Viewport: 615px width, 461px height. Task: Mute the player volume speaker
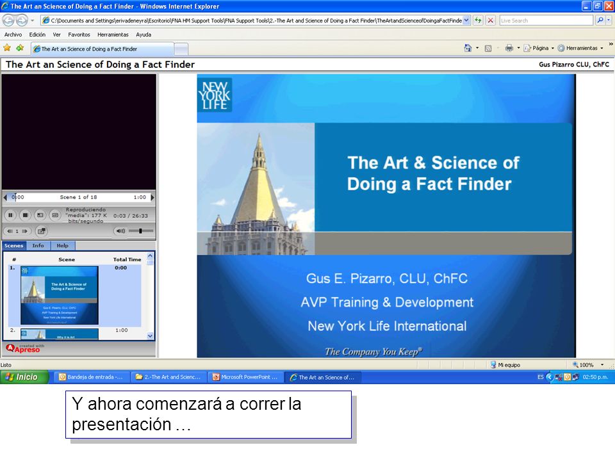coord(120,231)
